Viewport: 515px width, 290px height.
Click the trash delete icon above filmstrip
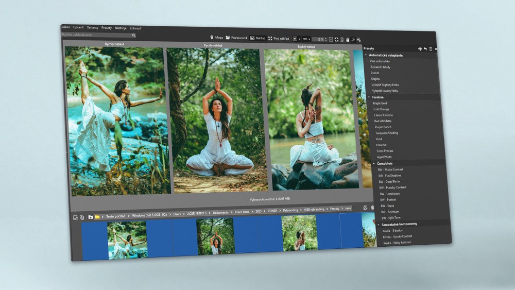373,208
